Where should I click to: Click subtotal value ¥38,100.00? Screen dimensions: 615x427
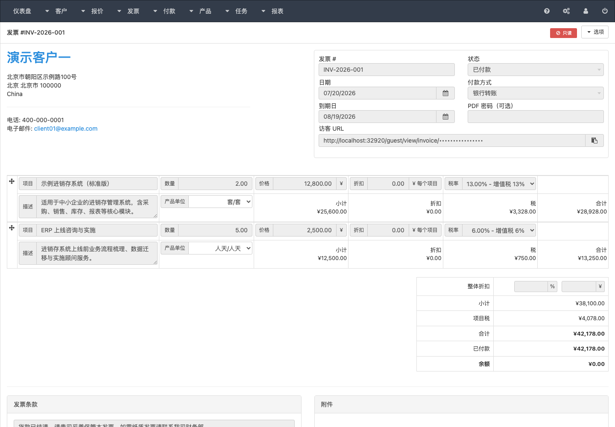point(590,304)
